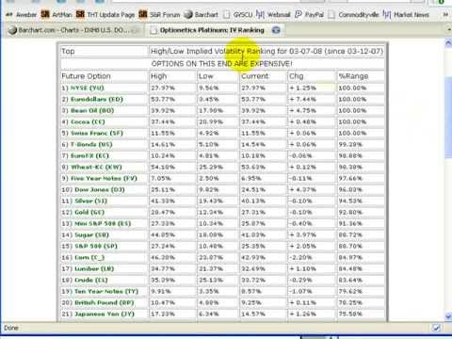Click Five Year Notes Low value '2.50%'
This screenshot has width=452, height=339.
209,179
